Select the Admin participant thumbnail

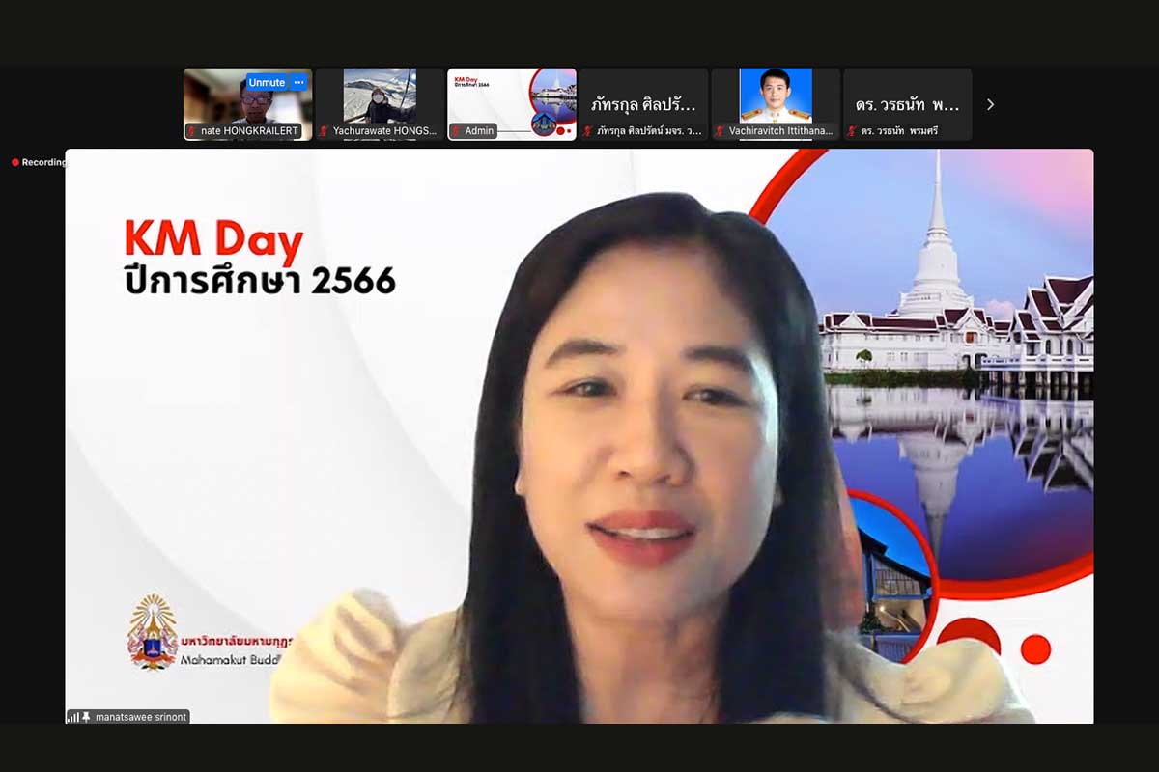[511, 97]
